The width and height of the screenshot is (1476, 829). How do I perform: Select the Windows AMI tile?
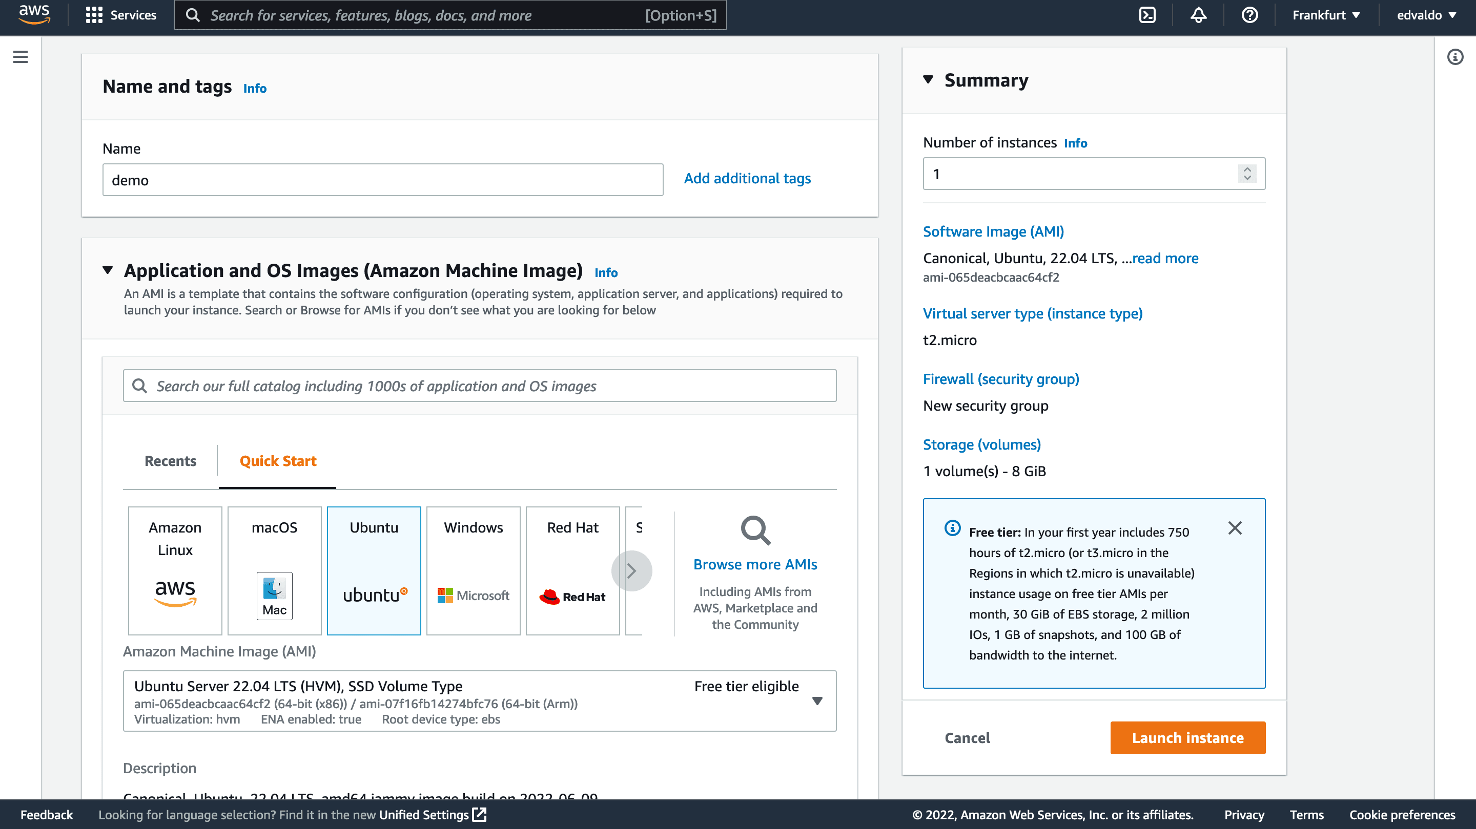(x=473, y=570)
